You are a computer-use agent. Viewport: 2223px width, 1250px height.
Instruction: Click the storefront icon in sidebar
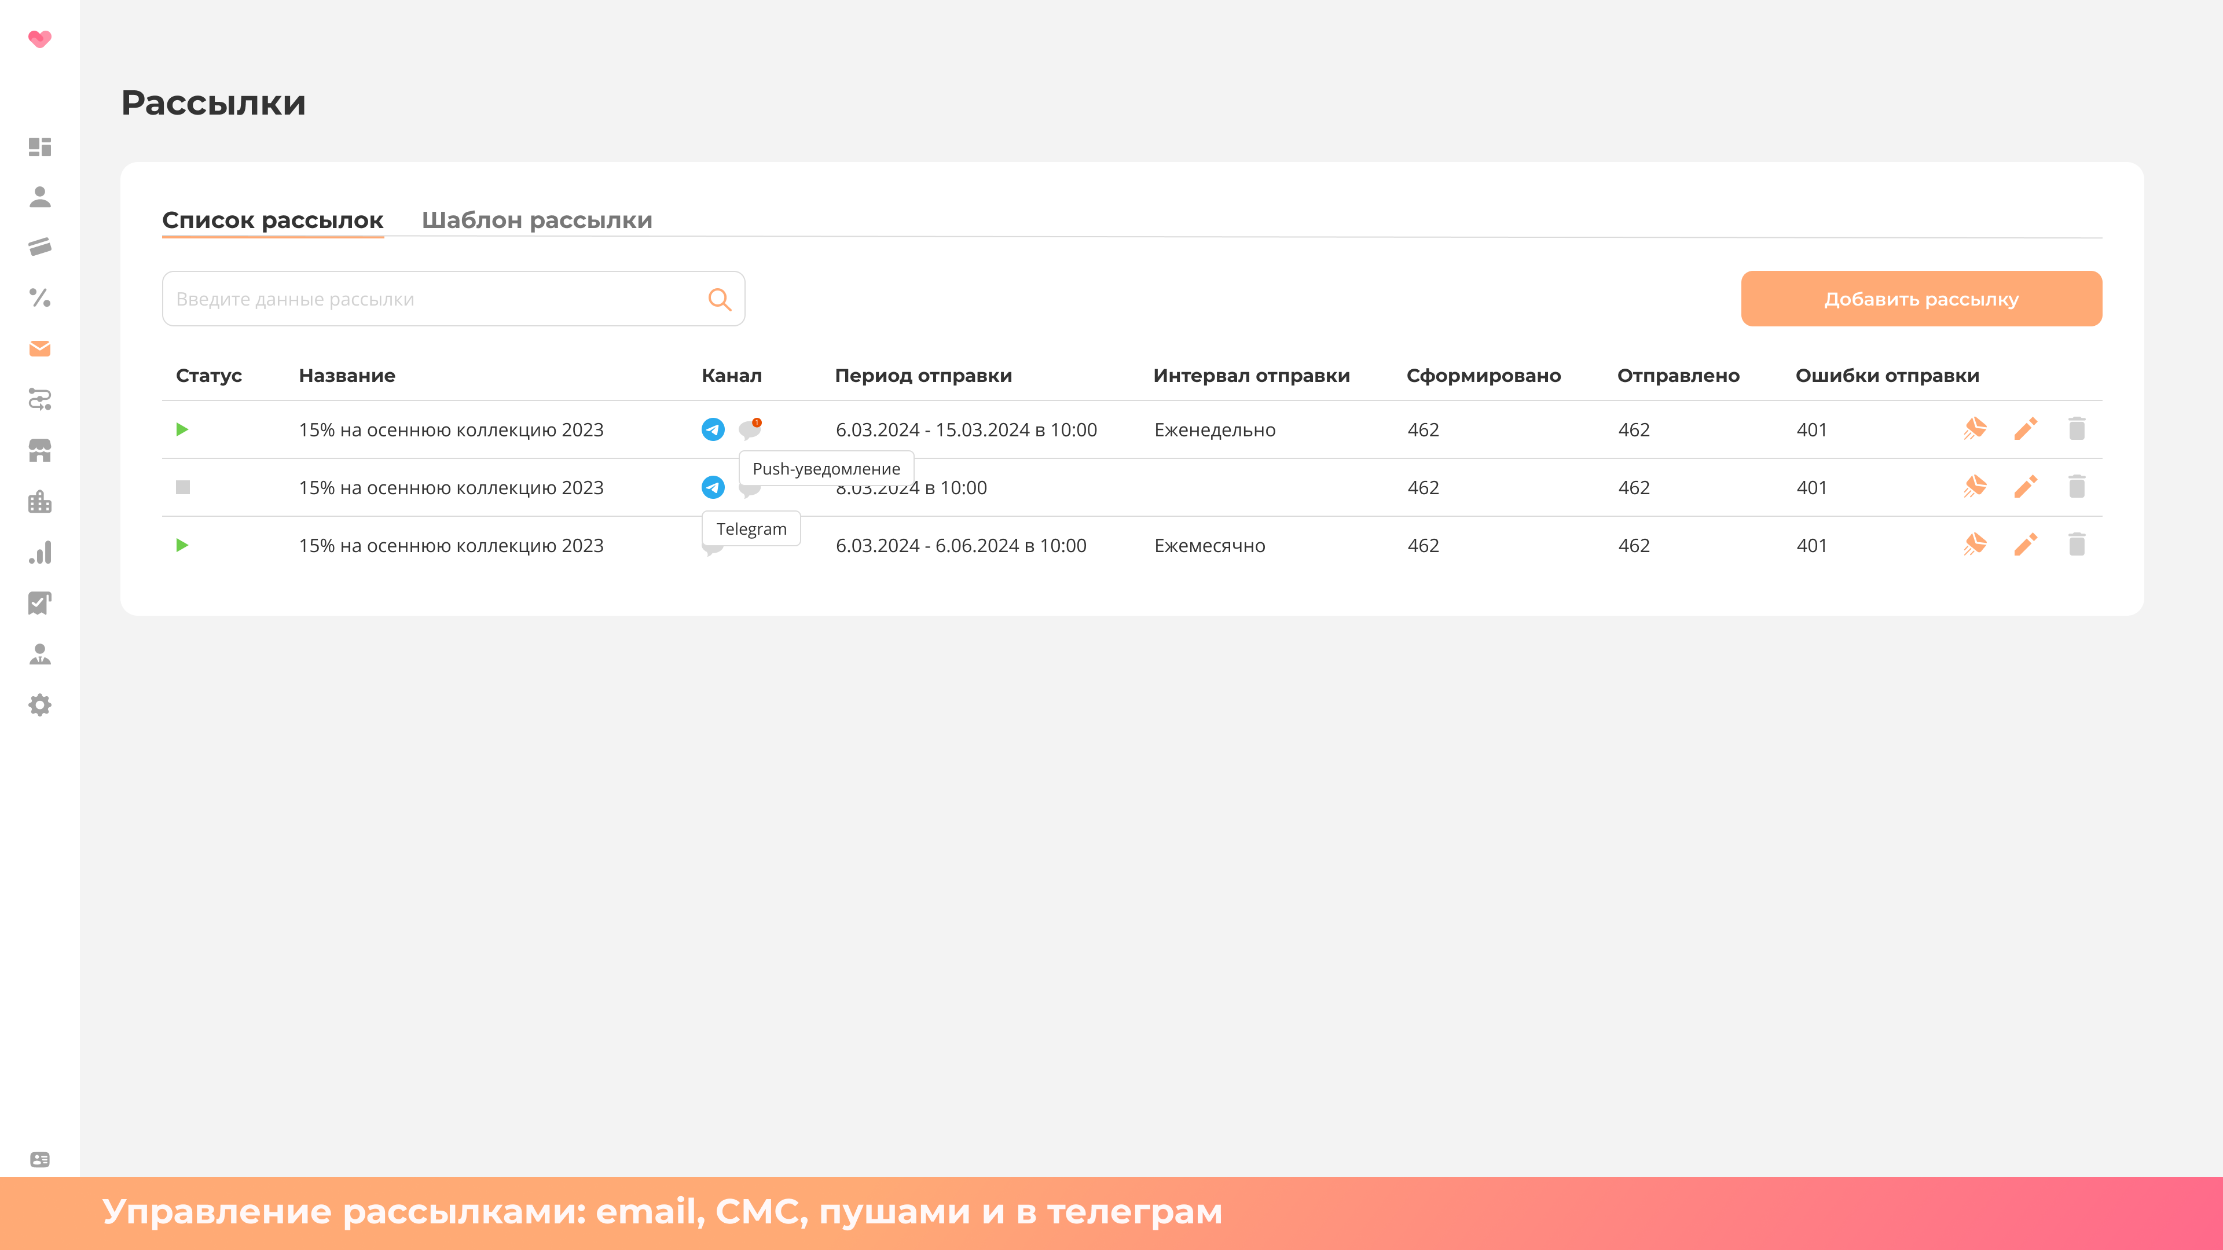[40, 450]
